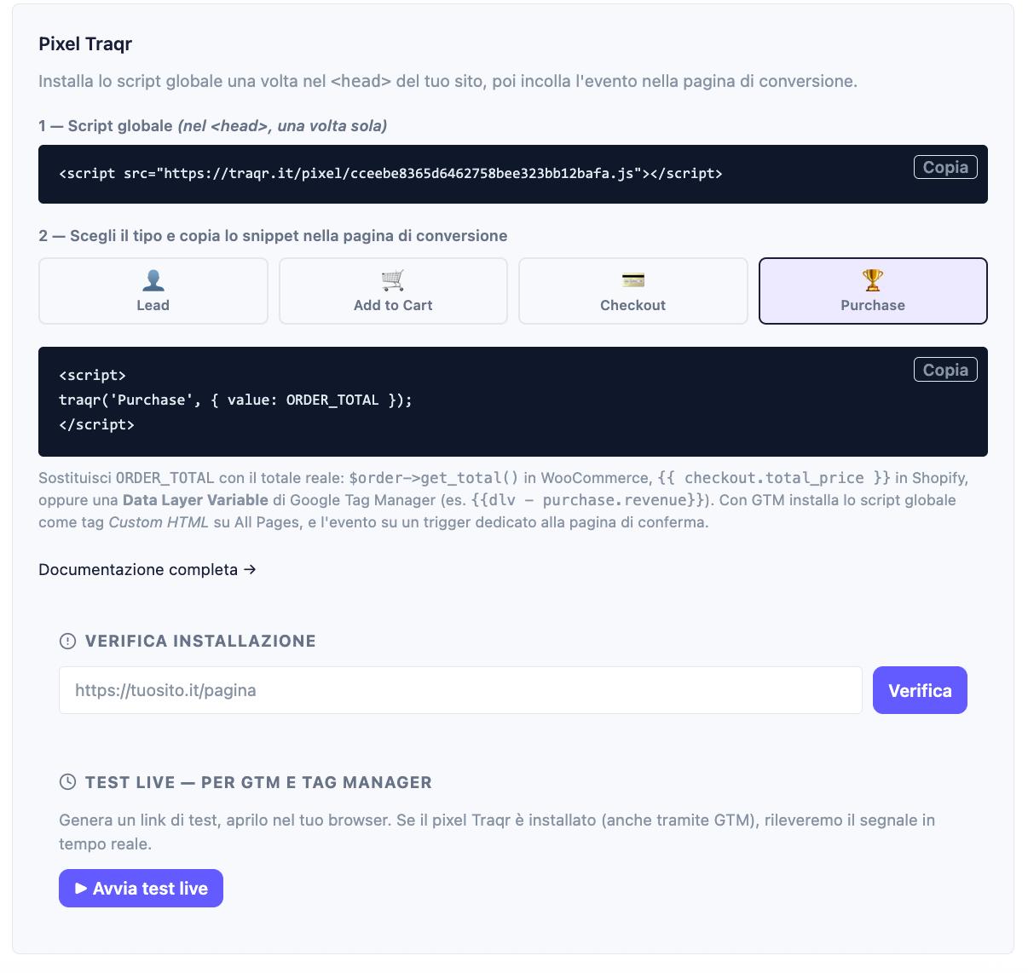
Task: Copy the Purchase event snippet
Action: click(945, 370)
